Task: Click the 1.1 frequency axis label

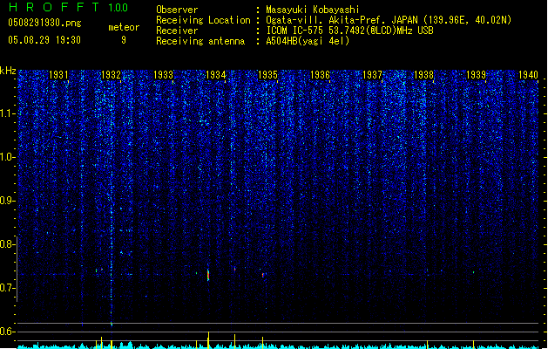Action: click(x=8, y=113)
